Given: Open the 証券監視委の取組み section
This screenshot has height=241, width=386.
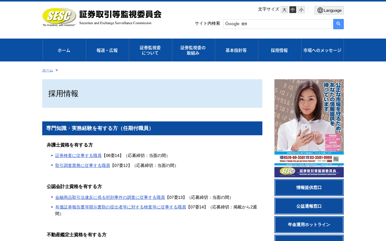Looking at the screenshot, I should [193, 50].
